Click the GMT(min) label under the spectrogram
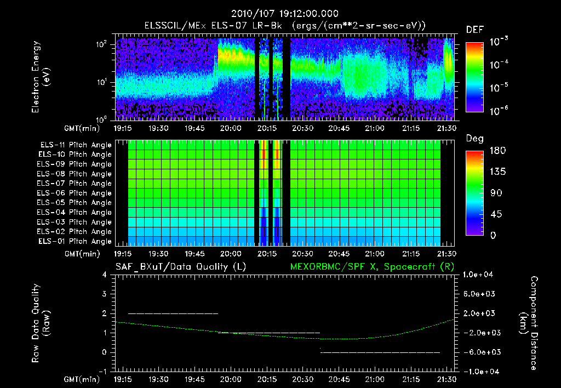This screenshot has height=388, width=561. coord(82,128)
